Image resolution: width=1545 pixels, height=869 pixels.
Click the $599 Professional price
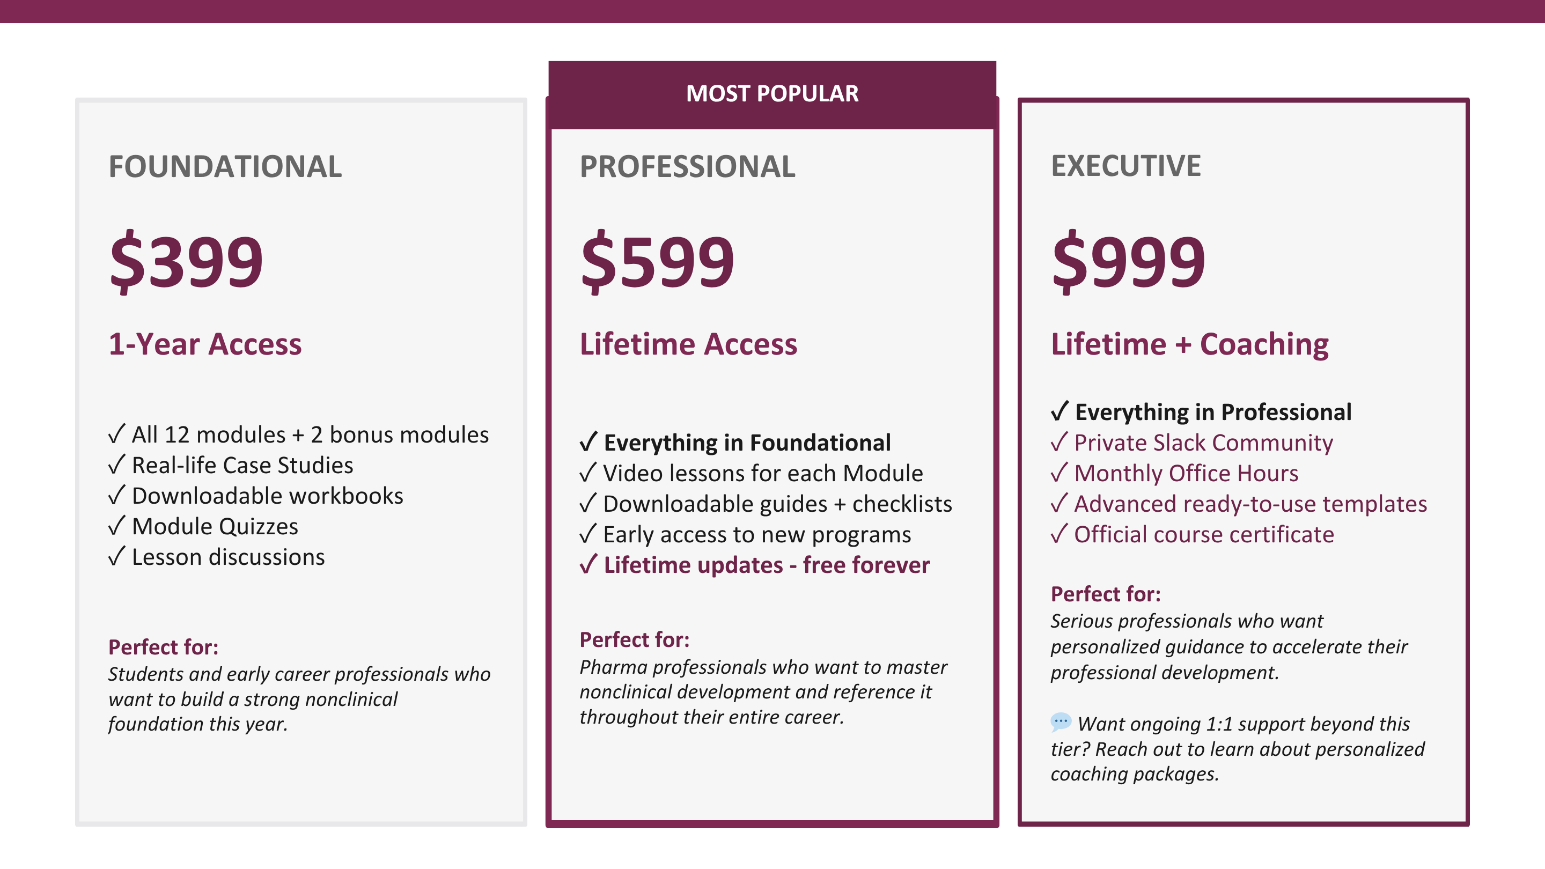(657, 261)
